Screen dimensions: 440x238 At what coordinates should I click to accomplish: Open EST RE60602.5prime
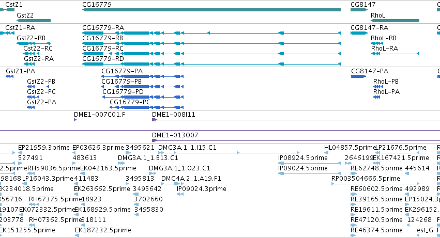point(376,189)
